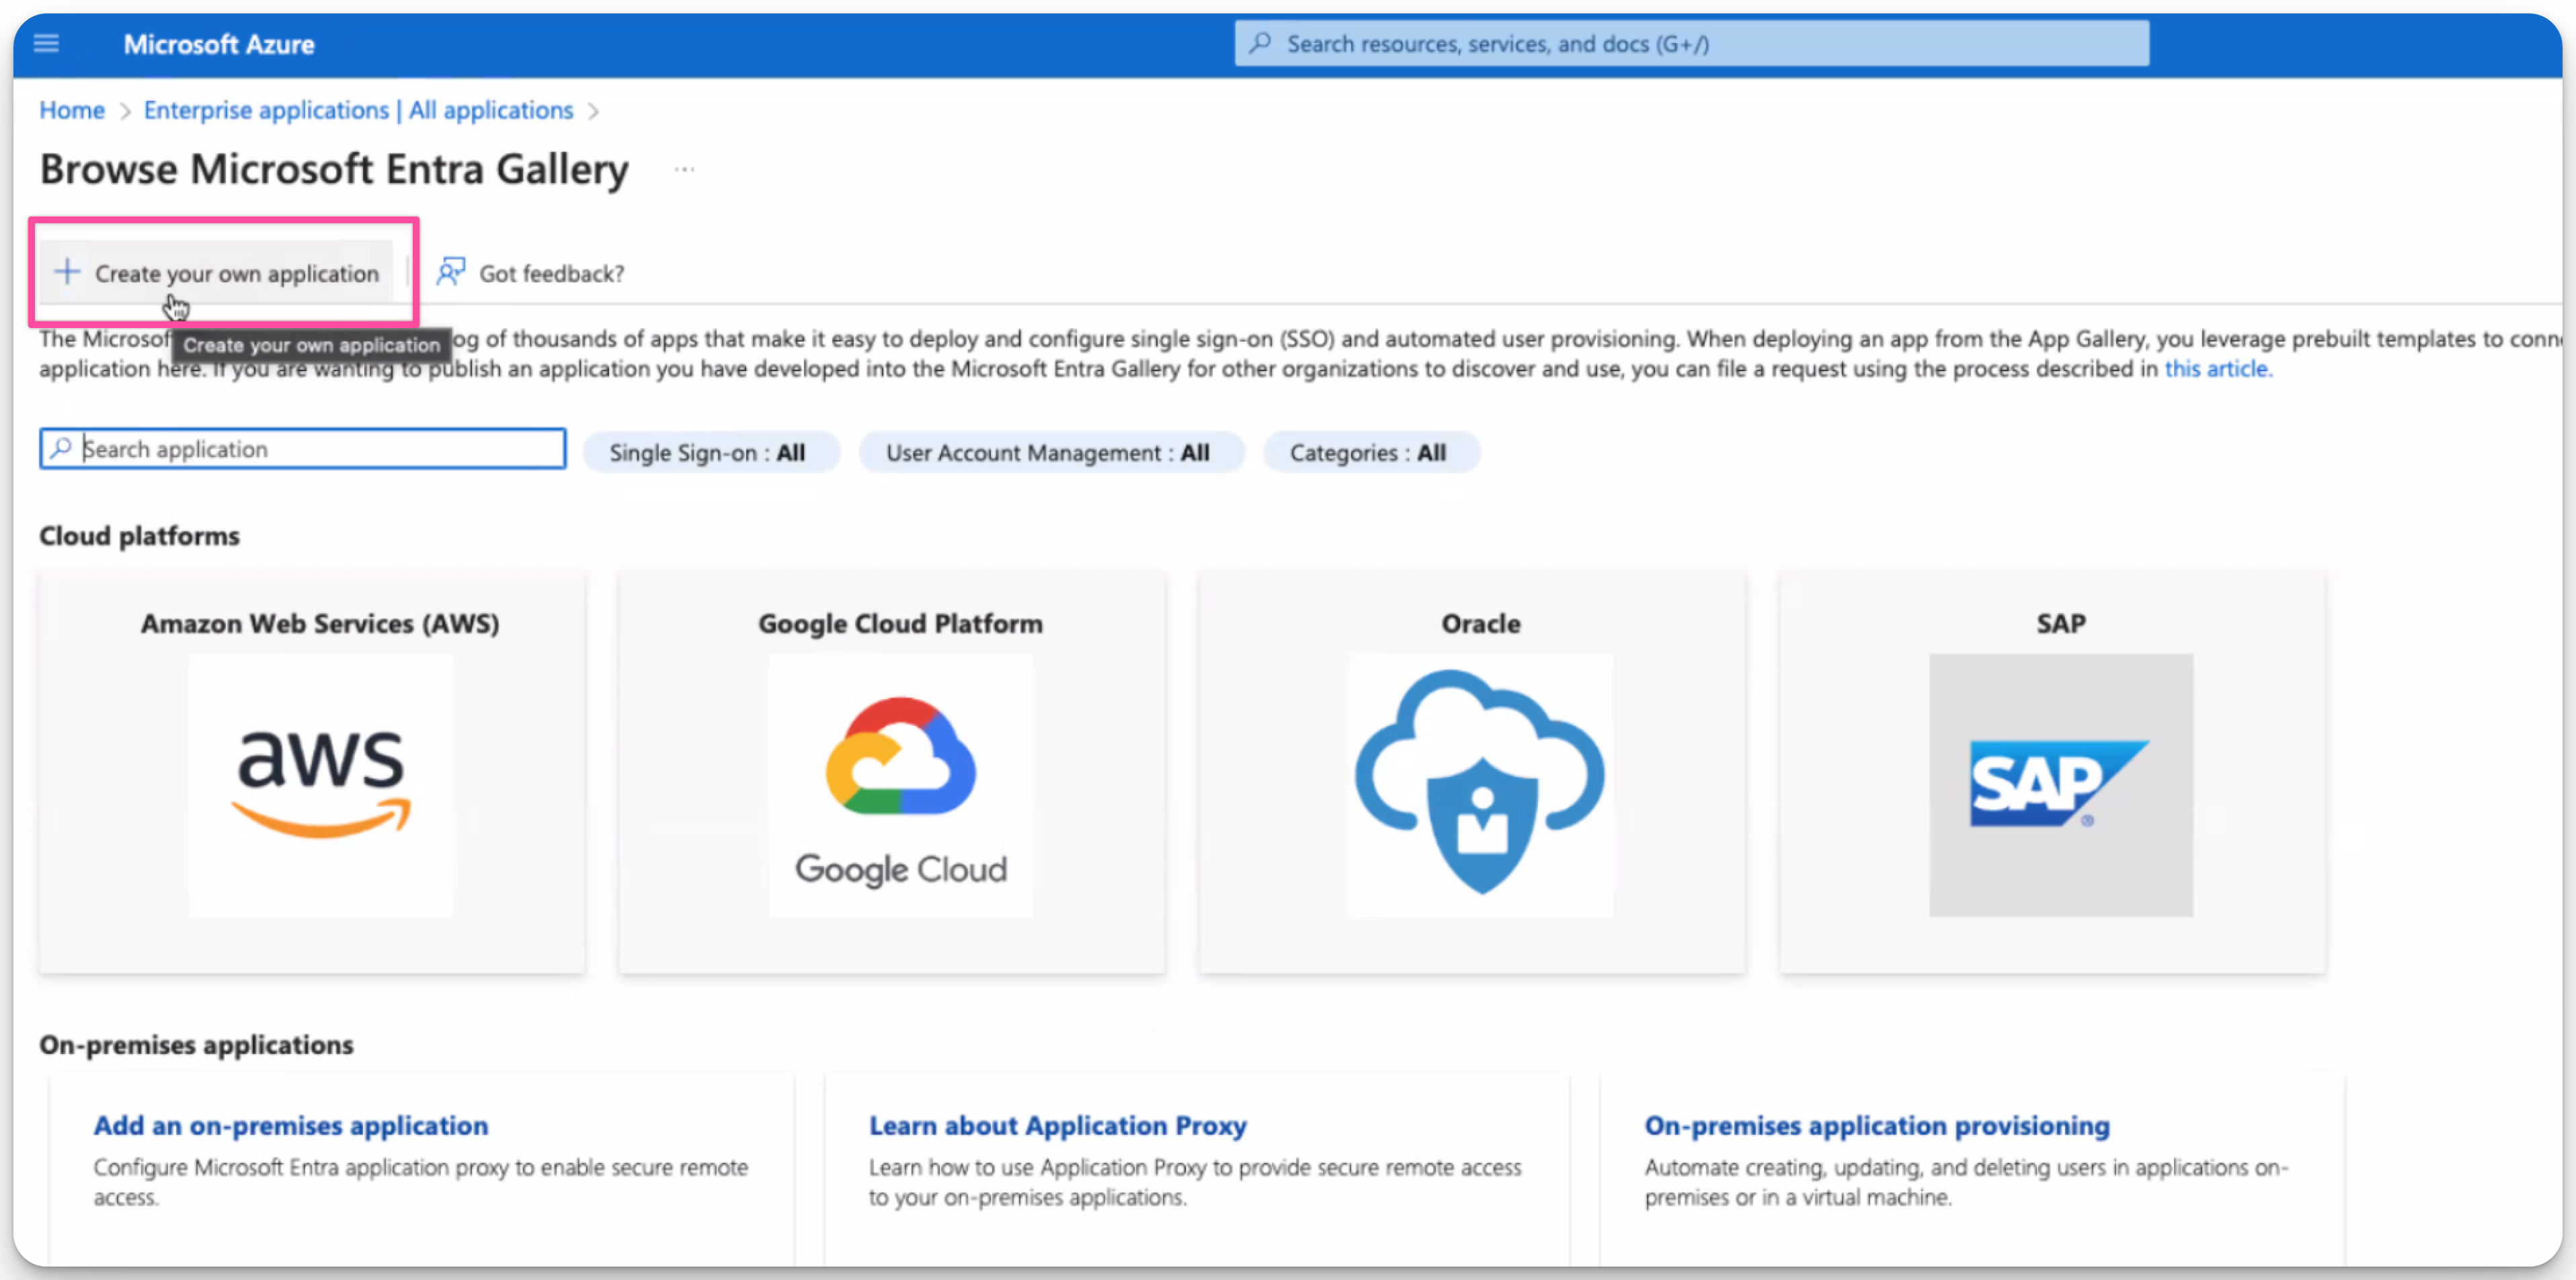Open Enterprise applications | All applications breadcrumb
The height and width of the screenshot is (1280, 2576).
point(359,110)
